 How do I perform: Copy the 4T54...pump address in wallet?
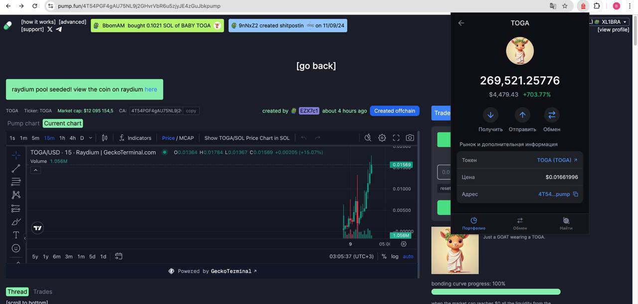pos(576,194)
